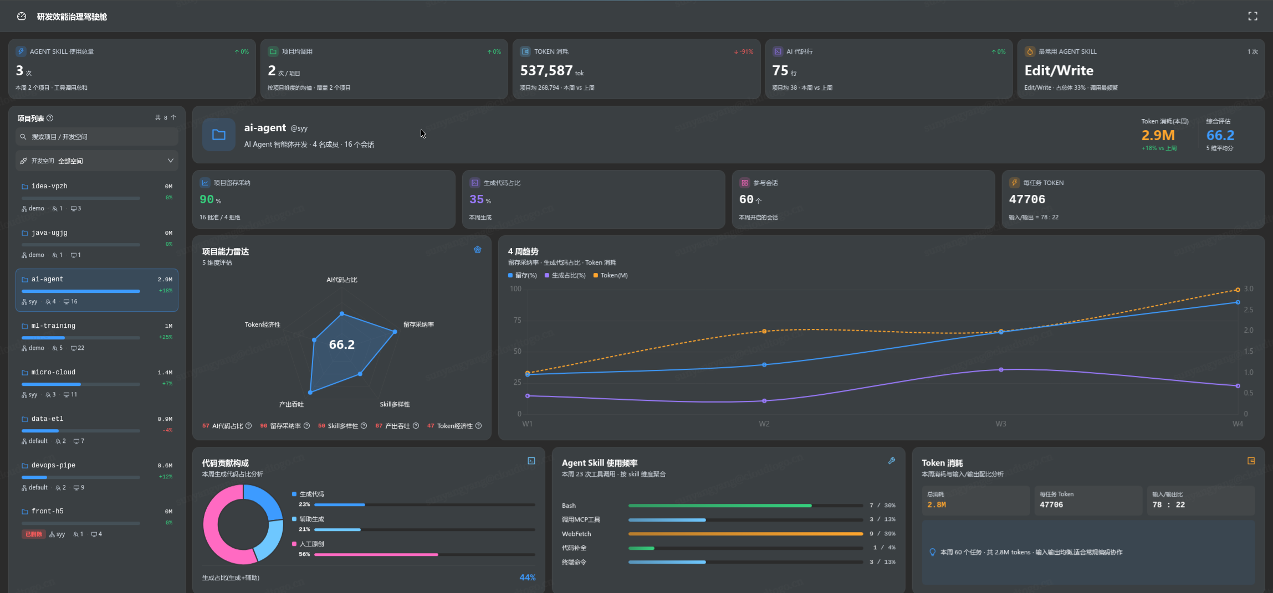
Task: Click the dashboard gauge icon beside title
Action: click(x=22, y=17)
